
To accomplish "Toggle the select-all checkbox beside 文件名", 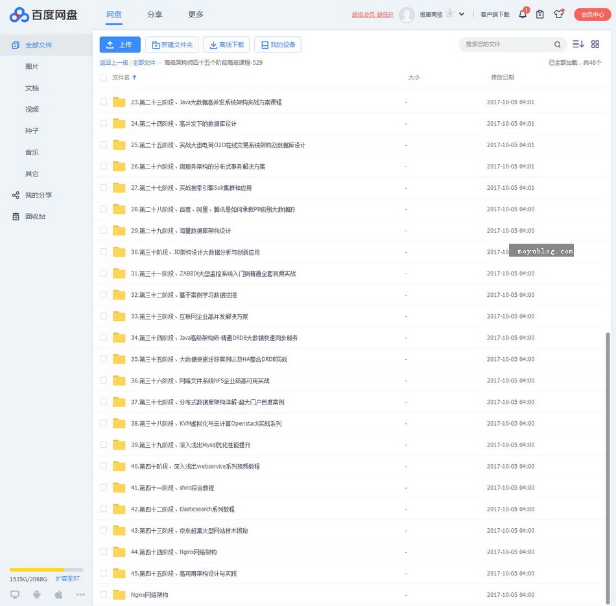I will click(103, 78).
